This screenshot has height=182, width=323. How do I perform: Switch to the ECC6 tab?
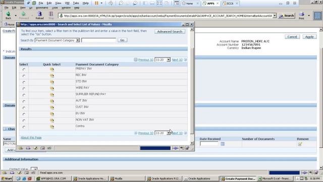tap(230, 4)
